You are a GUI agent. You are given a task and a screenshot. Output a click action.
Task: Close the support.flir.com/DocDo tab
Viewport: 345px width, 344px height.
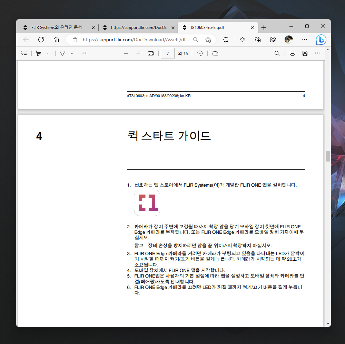[x=173, y=28]
